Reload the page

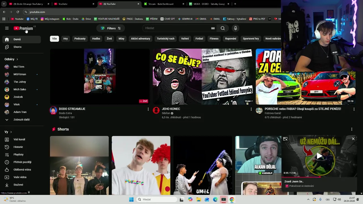[x=18, y=12]
